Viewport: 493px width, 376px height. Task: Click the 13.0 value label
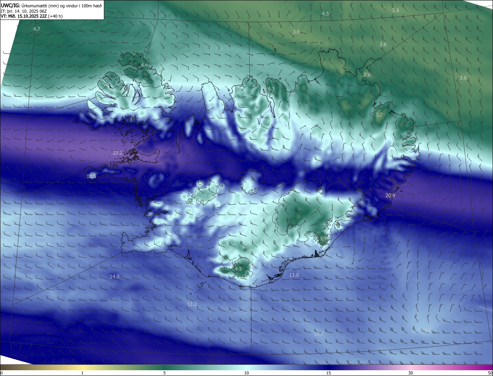[294, 275]
